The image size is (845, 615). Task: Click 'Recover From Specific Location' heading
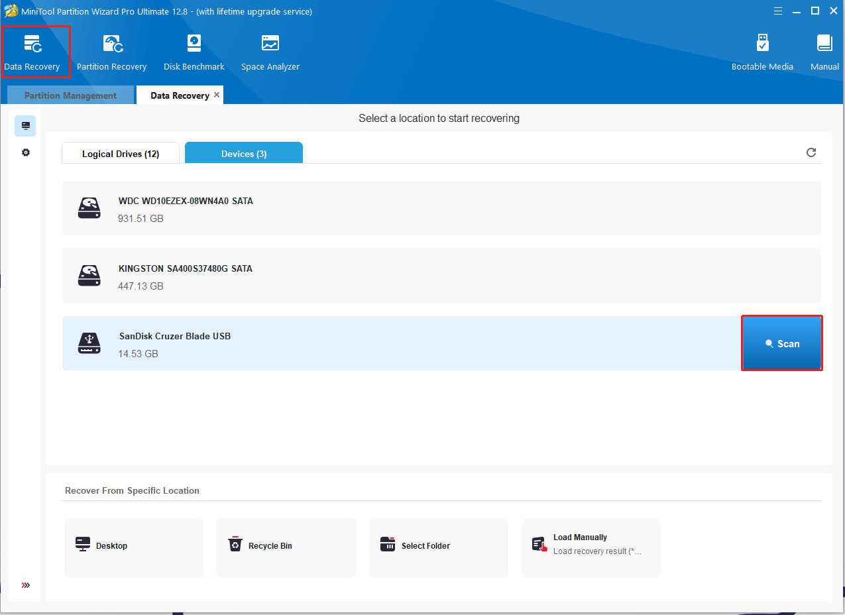coord(132,491)
